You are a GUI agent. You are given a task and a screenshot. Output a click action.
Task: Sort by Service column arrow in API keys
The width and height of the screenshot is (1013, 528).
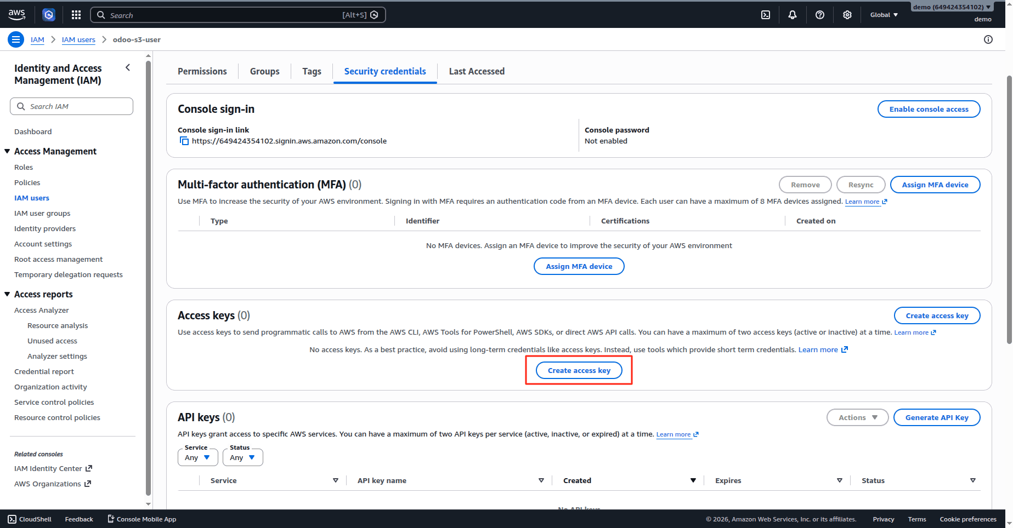click(x=336, y=480)
